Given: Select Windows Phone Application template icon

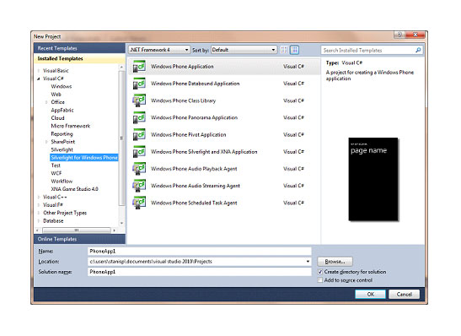Looking at the screenshot, I should click(x=139, y=66).
